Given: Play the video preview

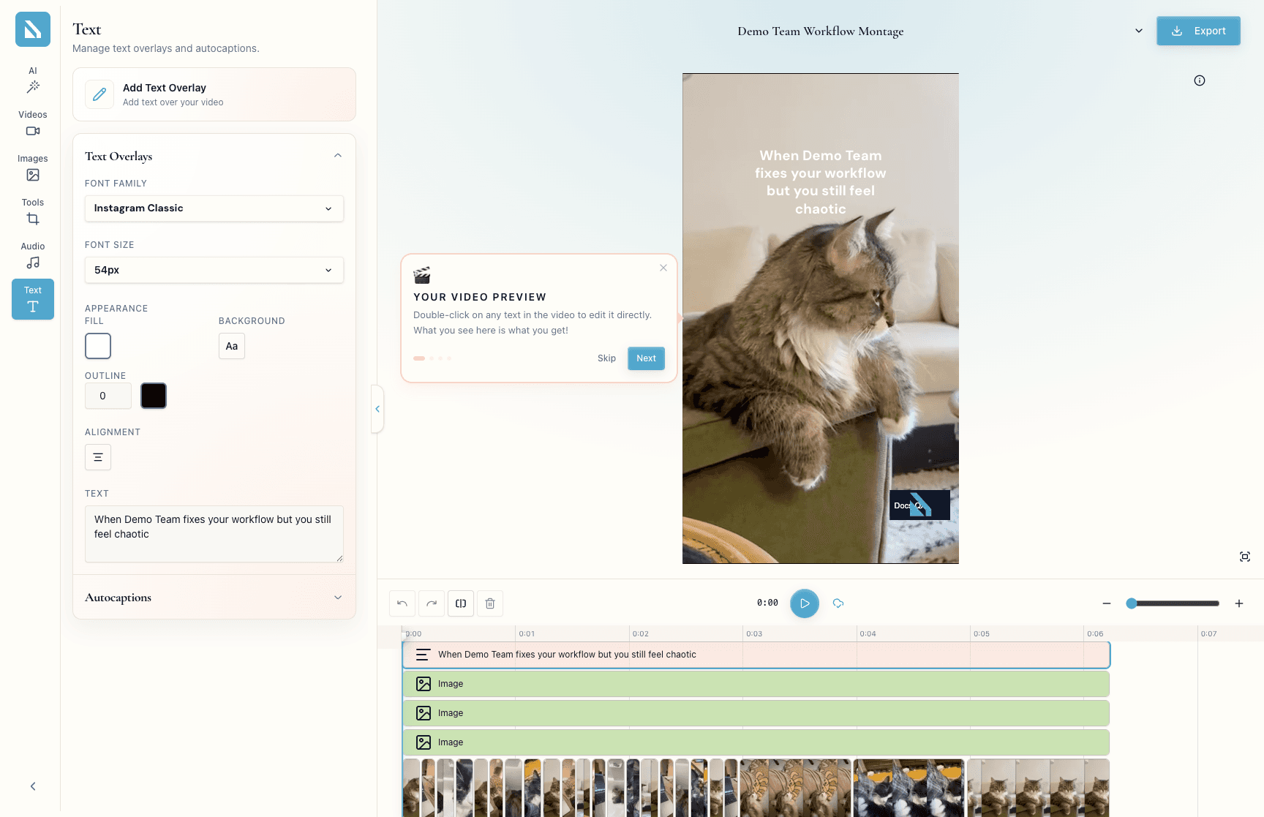Looking at the screenshot, I should click(x=805, y=603).
